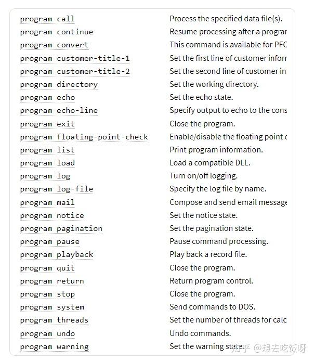Open program echo-line documentation link
This screenshot has width=314, height=361.
coord(59,110)
